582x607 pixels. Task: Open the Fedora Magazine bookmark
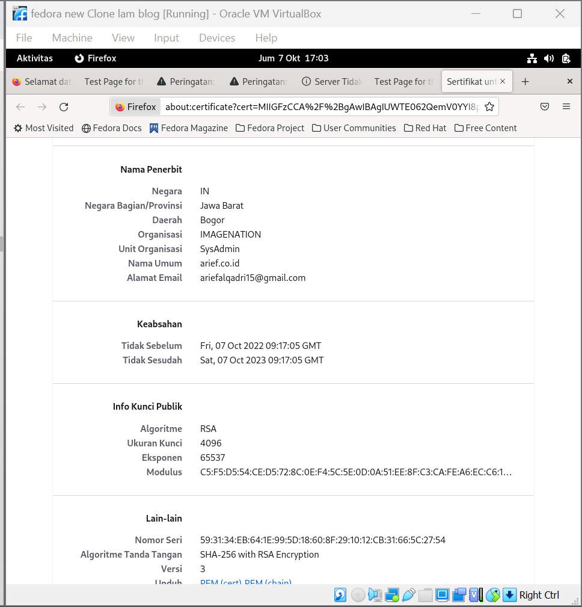click(x=189, y=128)
